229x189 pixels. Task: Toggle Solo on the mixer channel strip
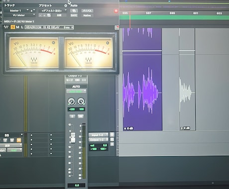point(72,116)
